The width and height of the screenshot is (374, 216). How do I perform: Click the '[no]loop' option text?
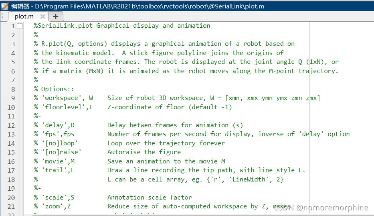(60, 143)
